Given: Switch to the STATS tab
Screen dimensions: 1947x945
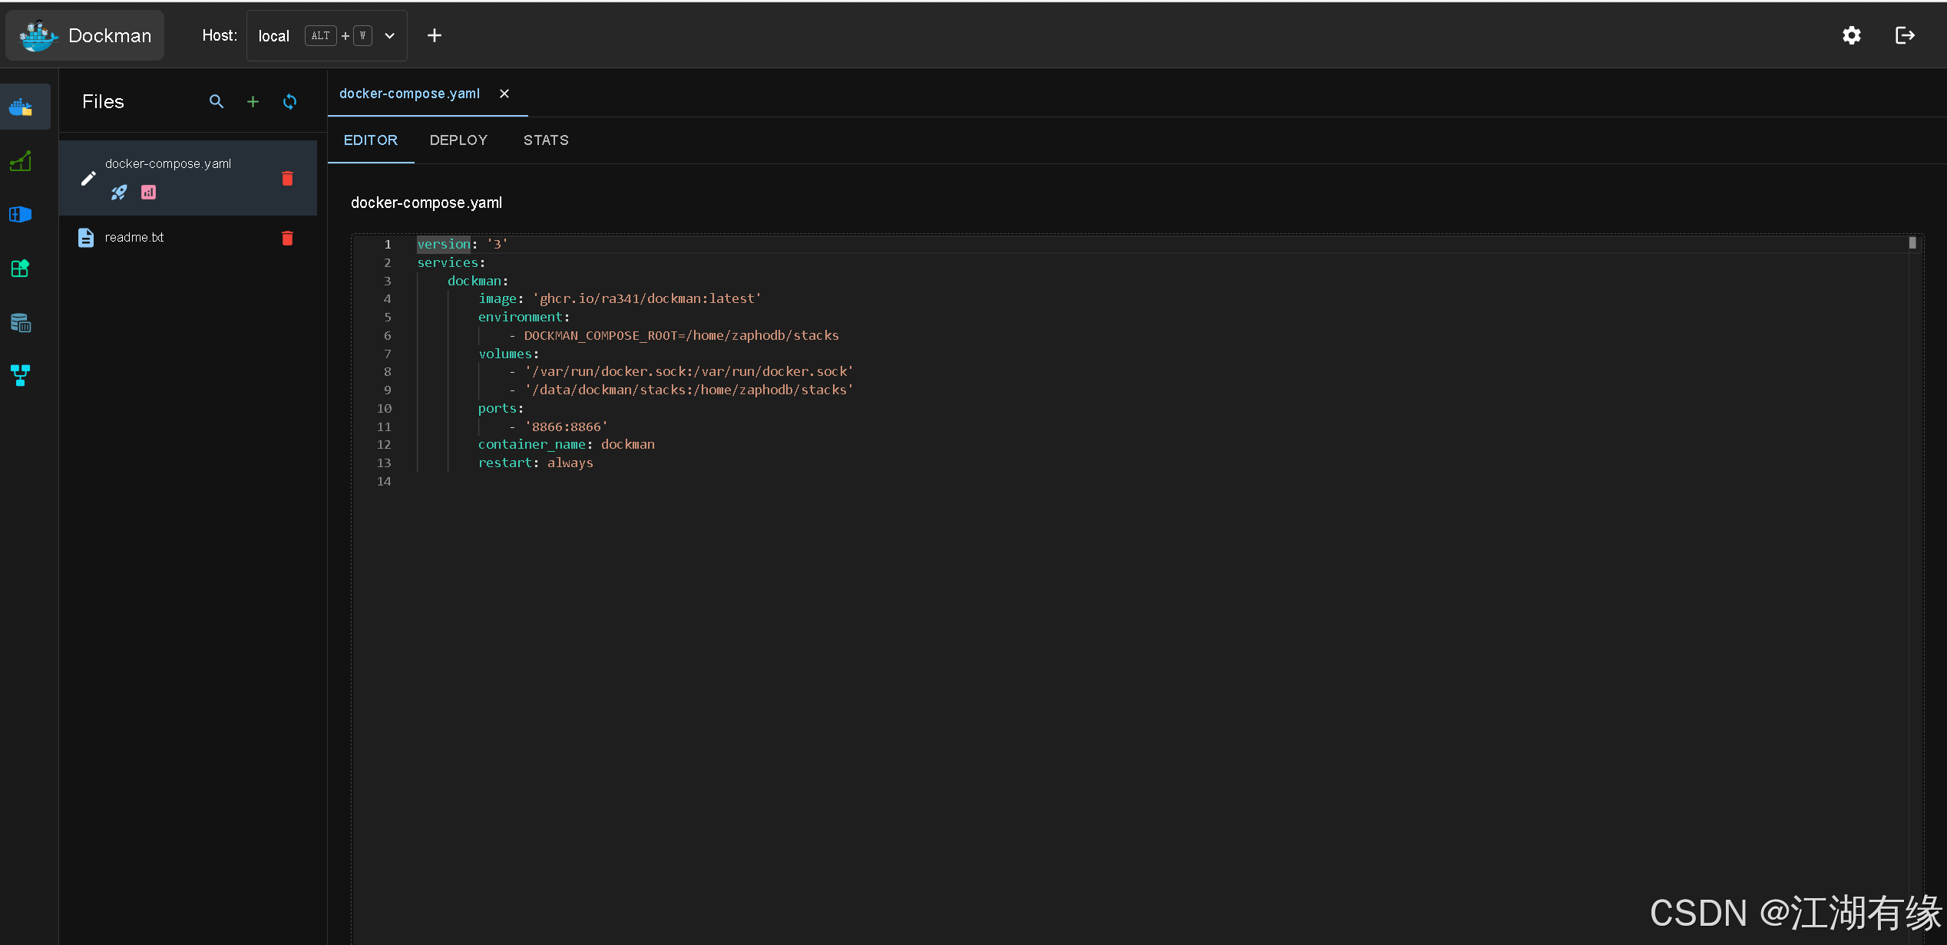Looking at the screenshot, I should point(546,140).
